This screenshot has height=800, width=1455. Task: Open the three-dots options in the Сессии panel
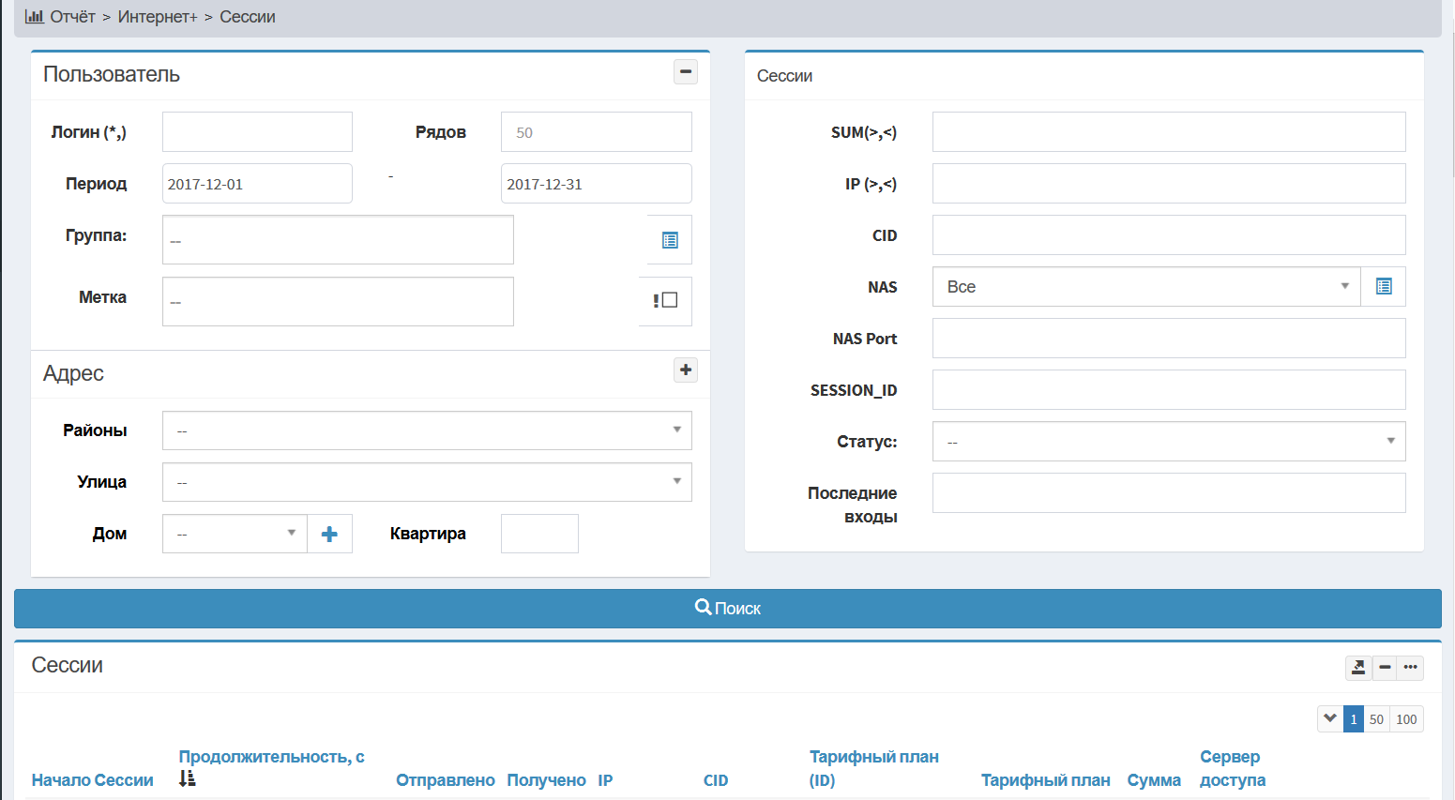pyautogui.click(x=1410, y=668)
